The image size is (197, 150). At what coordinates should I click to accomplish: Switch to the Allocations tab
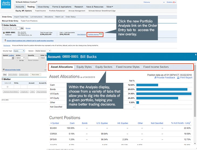(x=49, y=17)
